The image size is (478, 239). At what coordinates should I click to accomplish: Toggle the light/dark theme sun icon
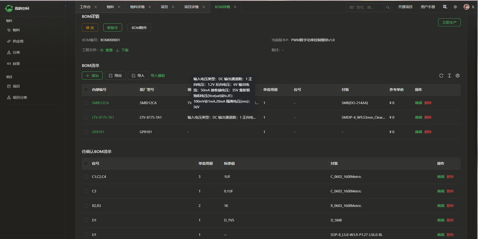[x=455, y=7]
